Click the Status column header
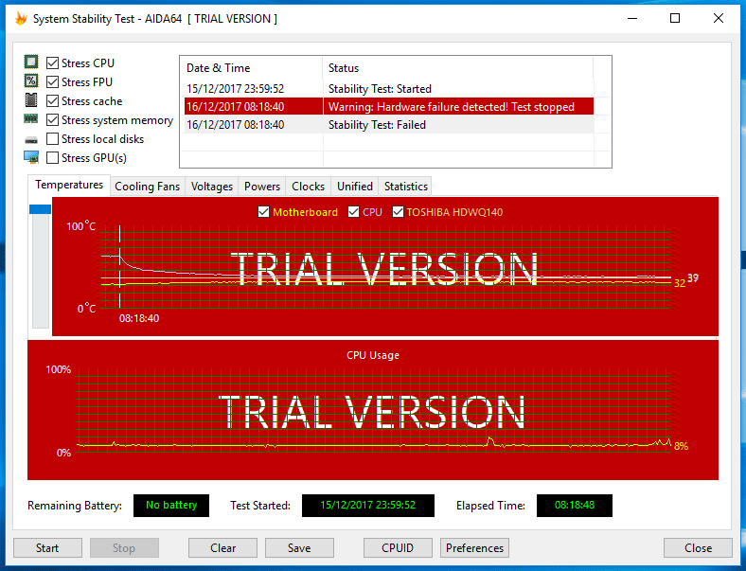The height and width of the screenshot is (571, 746). [457, 68]
